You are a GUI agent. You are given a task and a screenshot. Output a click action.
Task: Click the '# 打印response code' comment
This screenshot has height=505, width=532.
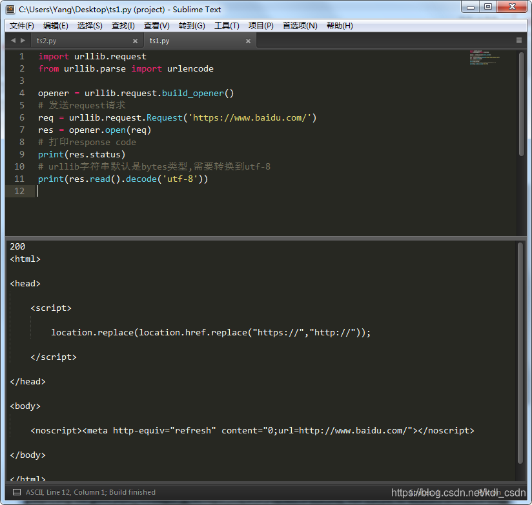point(87,143)
